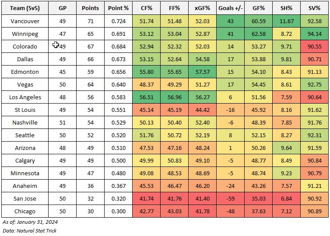Click the Winnipeg row label
This screenshot has height=236, width=330.
25,34
